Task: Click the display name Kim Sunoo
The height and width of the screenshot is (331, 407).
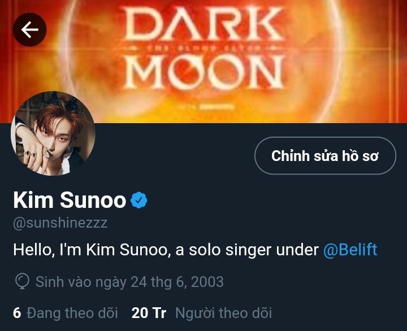Action: (70, 200)
